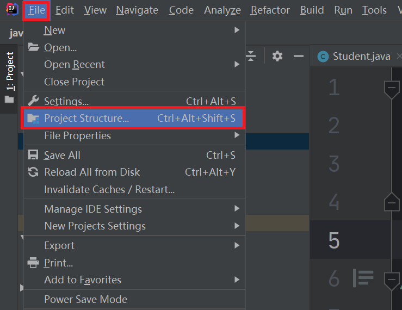This screenshot has height=310, width=402.
Task: Switch to the Student.java editor tab
Action: tap(361, 57)
